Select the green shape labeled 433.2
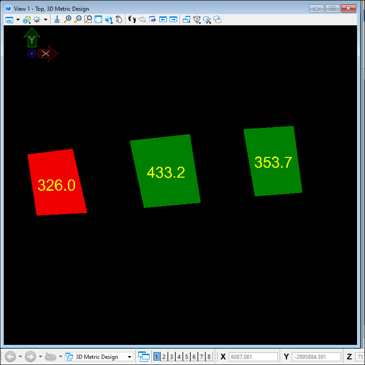 coord(165,171)
